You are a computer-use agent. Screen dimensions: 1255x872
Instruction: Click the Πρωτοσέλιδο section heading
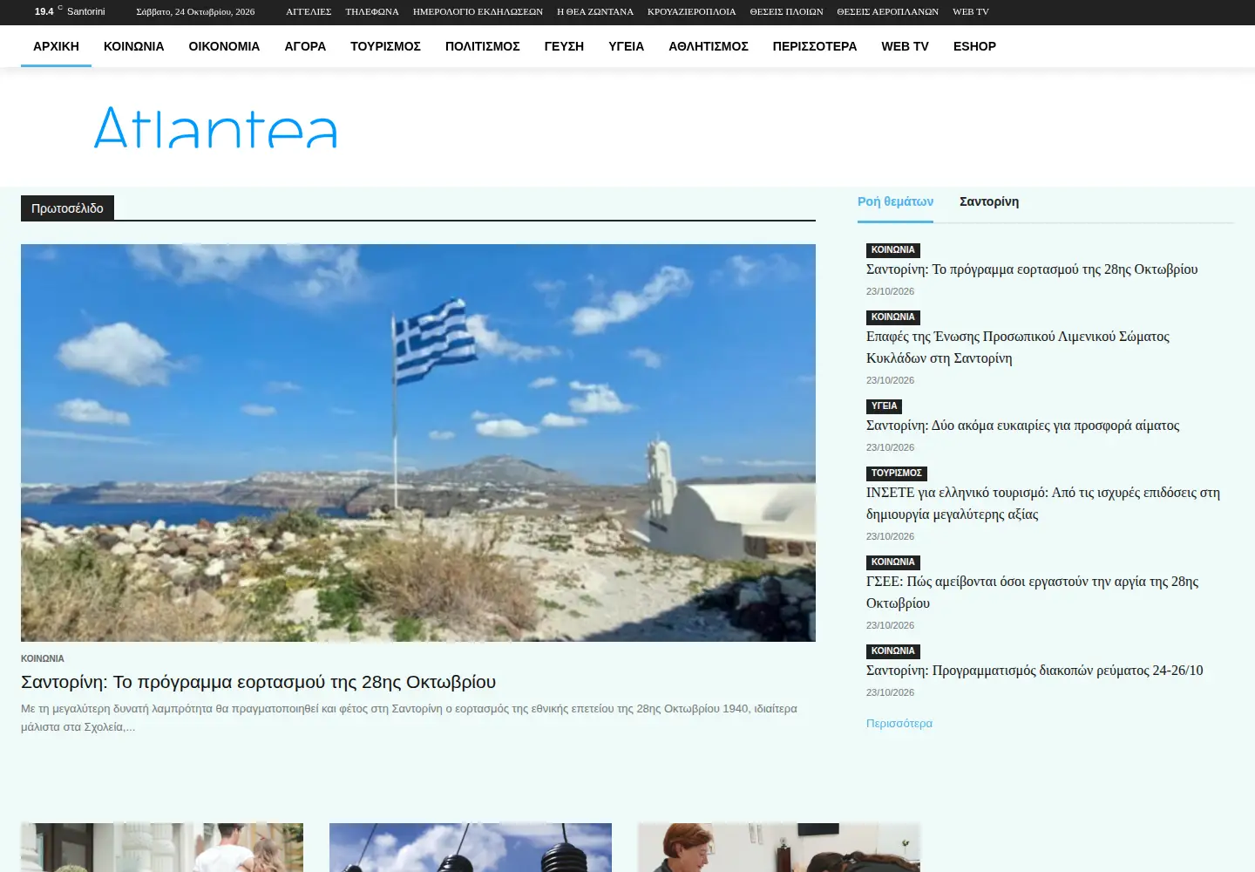tap(67, 208)
